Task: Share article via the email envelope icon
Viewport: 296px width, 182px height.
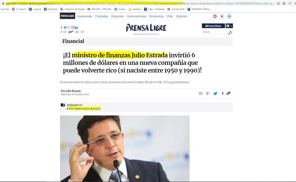Action: (x=201, y=93)
